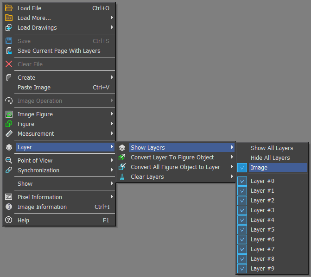Choose Hide All Layers

(x=270, y=158)
